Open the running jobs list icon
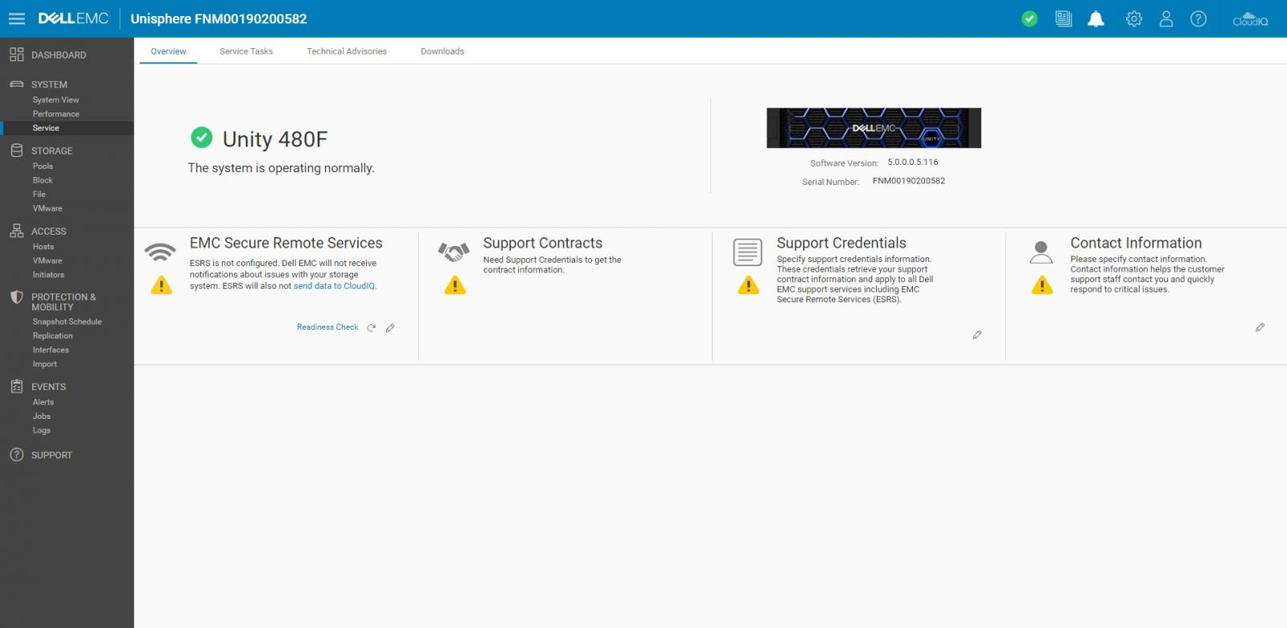 pyautogui.click(x=1063, y=18)
